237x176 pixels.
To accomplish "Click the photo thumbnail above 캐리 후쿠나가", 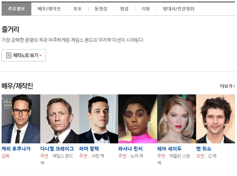I will [21, 119].
